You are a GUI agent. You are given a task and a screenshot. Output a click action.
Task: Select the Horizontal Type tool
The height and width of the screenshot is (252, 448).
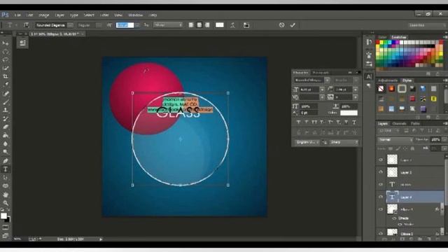pos(6,169)
